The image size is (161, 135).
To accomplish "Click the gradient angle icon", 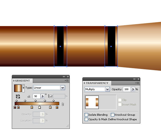I will point(29,96).
